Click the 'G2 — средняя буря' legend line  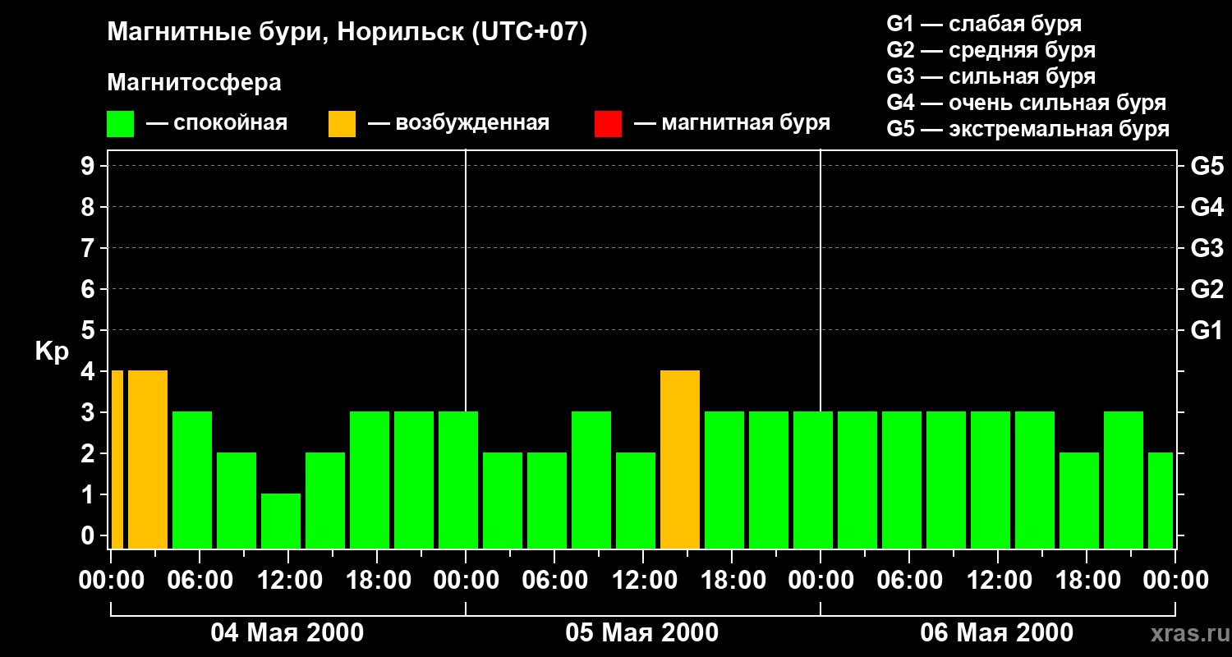click(991, 50)
